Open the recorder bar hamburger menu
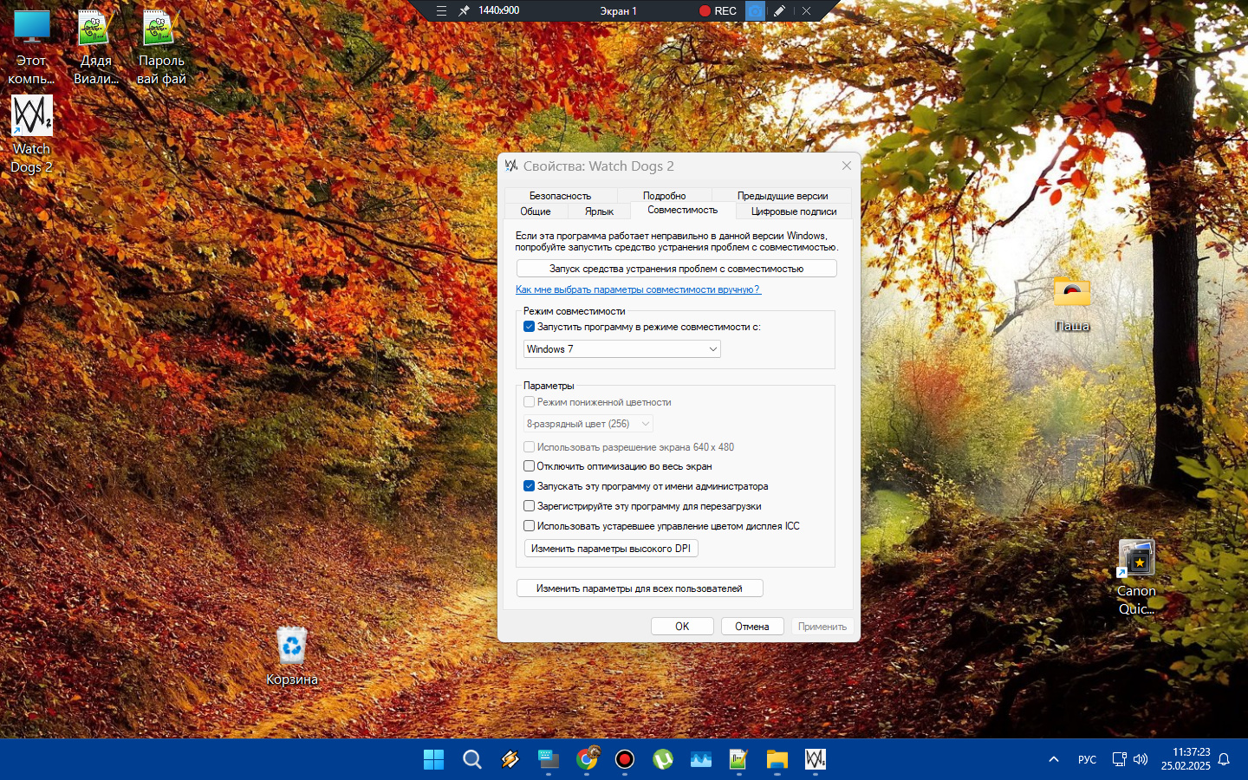This screenshot has height=780, width=1248. (441, 11)
